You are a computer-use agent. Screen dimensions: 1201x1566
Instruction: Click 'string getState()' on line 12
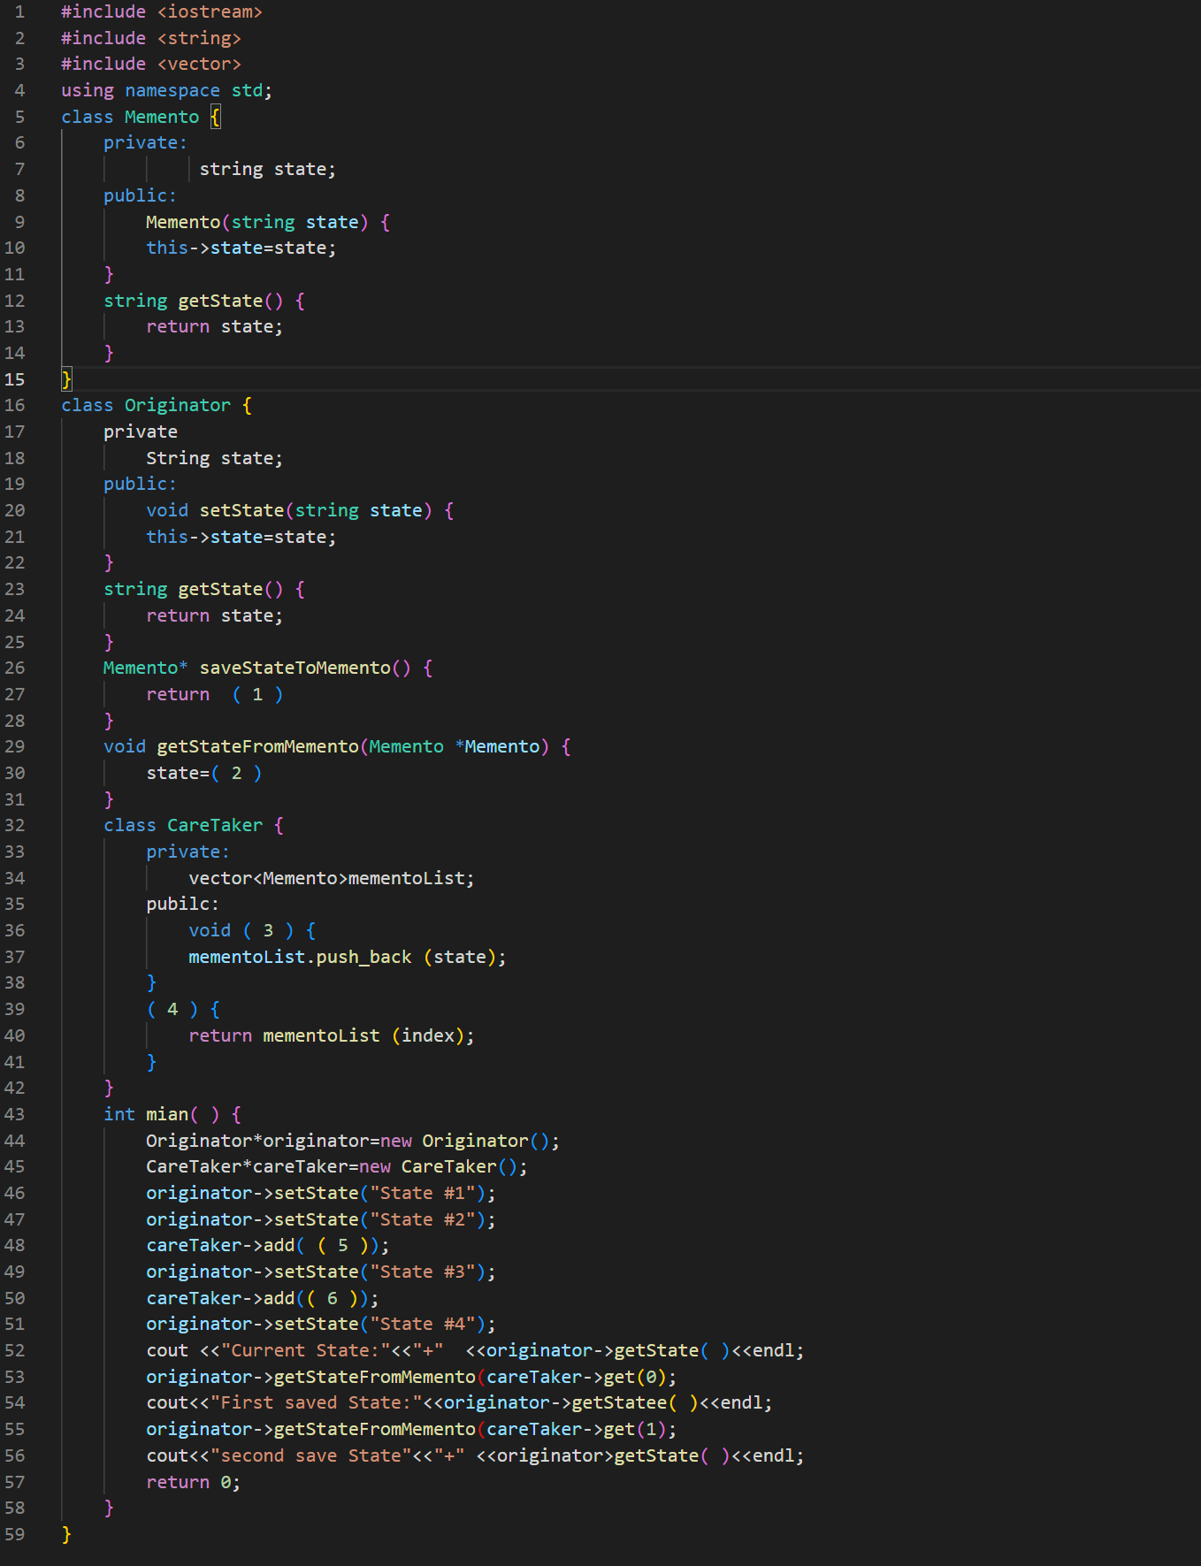(194, 302)
